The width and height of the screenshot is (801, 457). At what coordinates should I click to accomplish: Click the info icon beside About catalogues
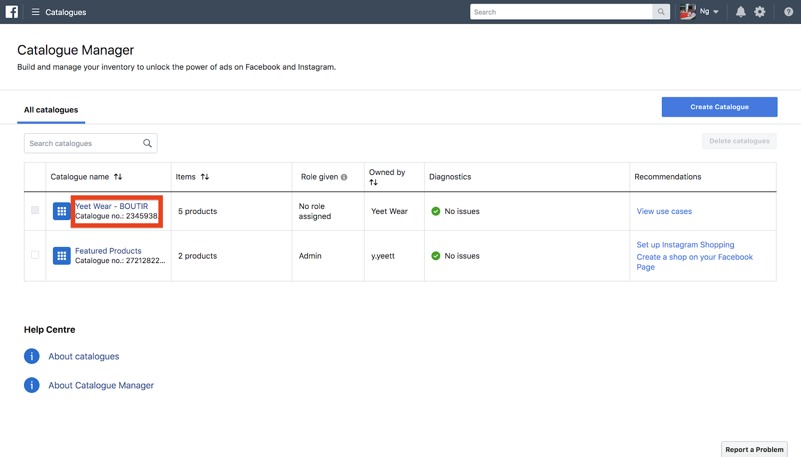(32, 356)
